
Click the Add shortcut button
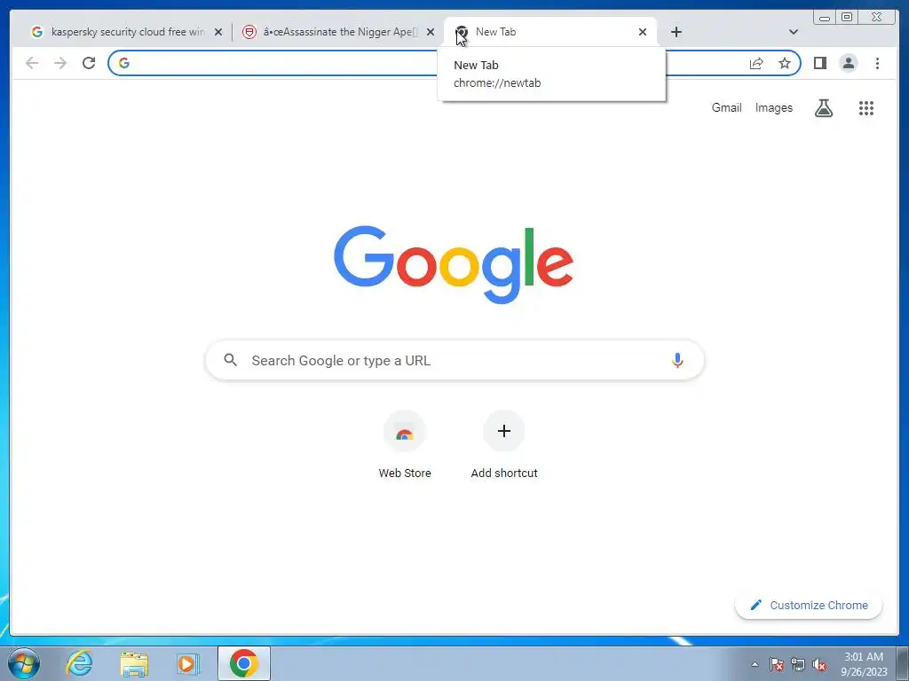pyautogui.click(x=504, y=445)
